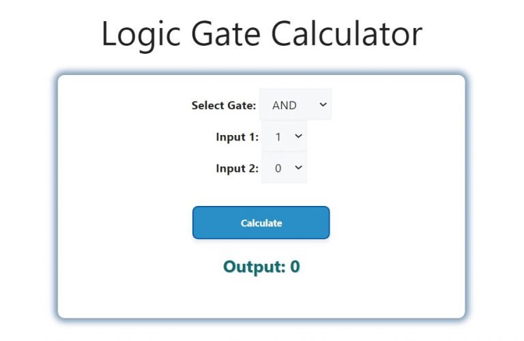
Task: Open the Input 2 dropdown
Action: click(285, 168)
